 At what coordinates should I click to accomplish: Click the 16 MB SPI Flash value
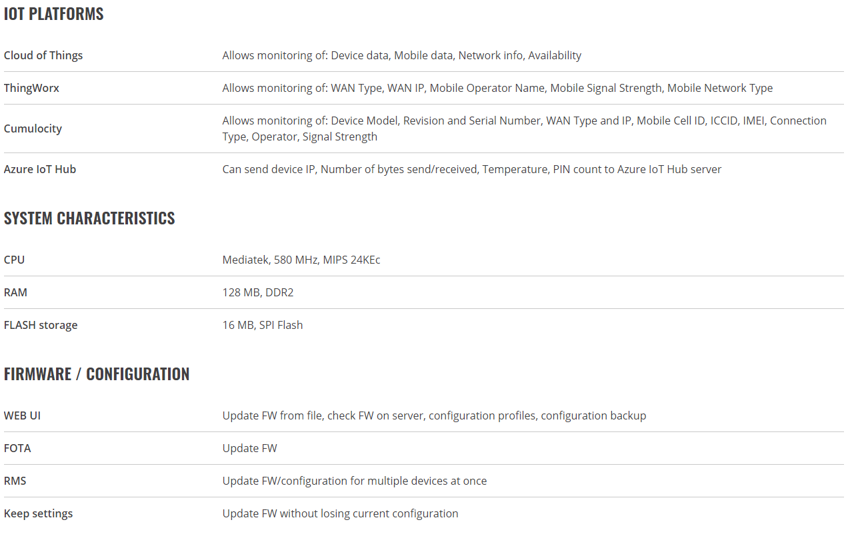point(263,325)
